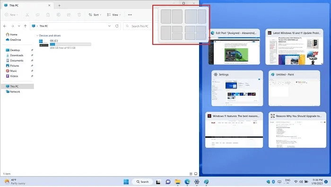Choose Reasons Why You Should Upgrade thumbnail
The width and height of the screenshot is (331, 187).
click(297, 130)
